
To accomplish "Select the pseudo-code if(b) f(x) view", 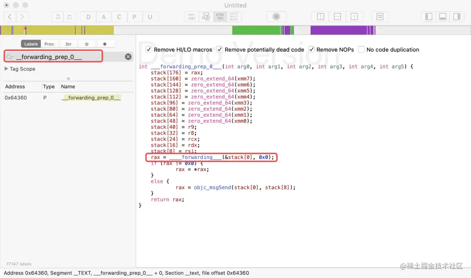I will point(220,17).
